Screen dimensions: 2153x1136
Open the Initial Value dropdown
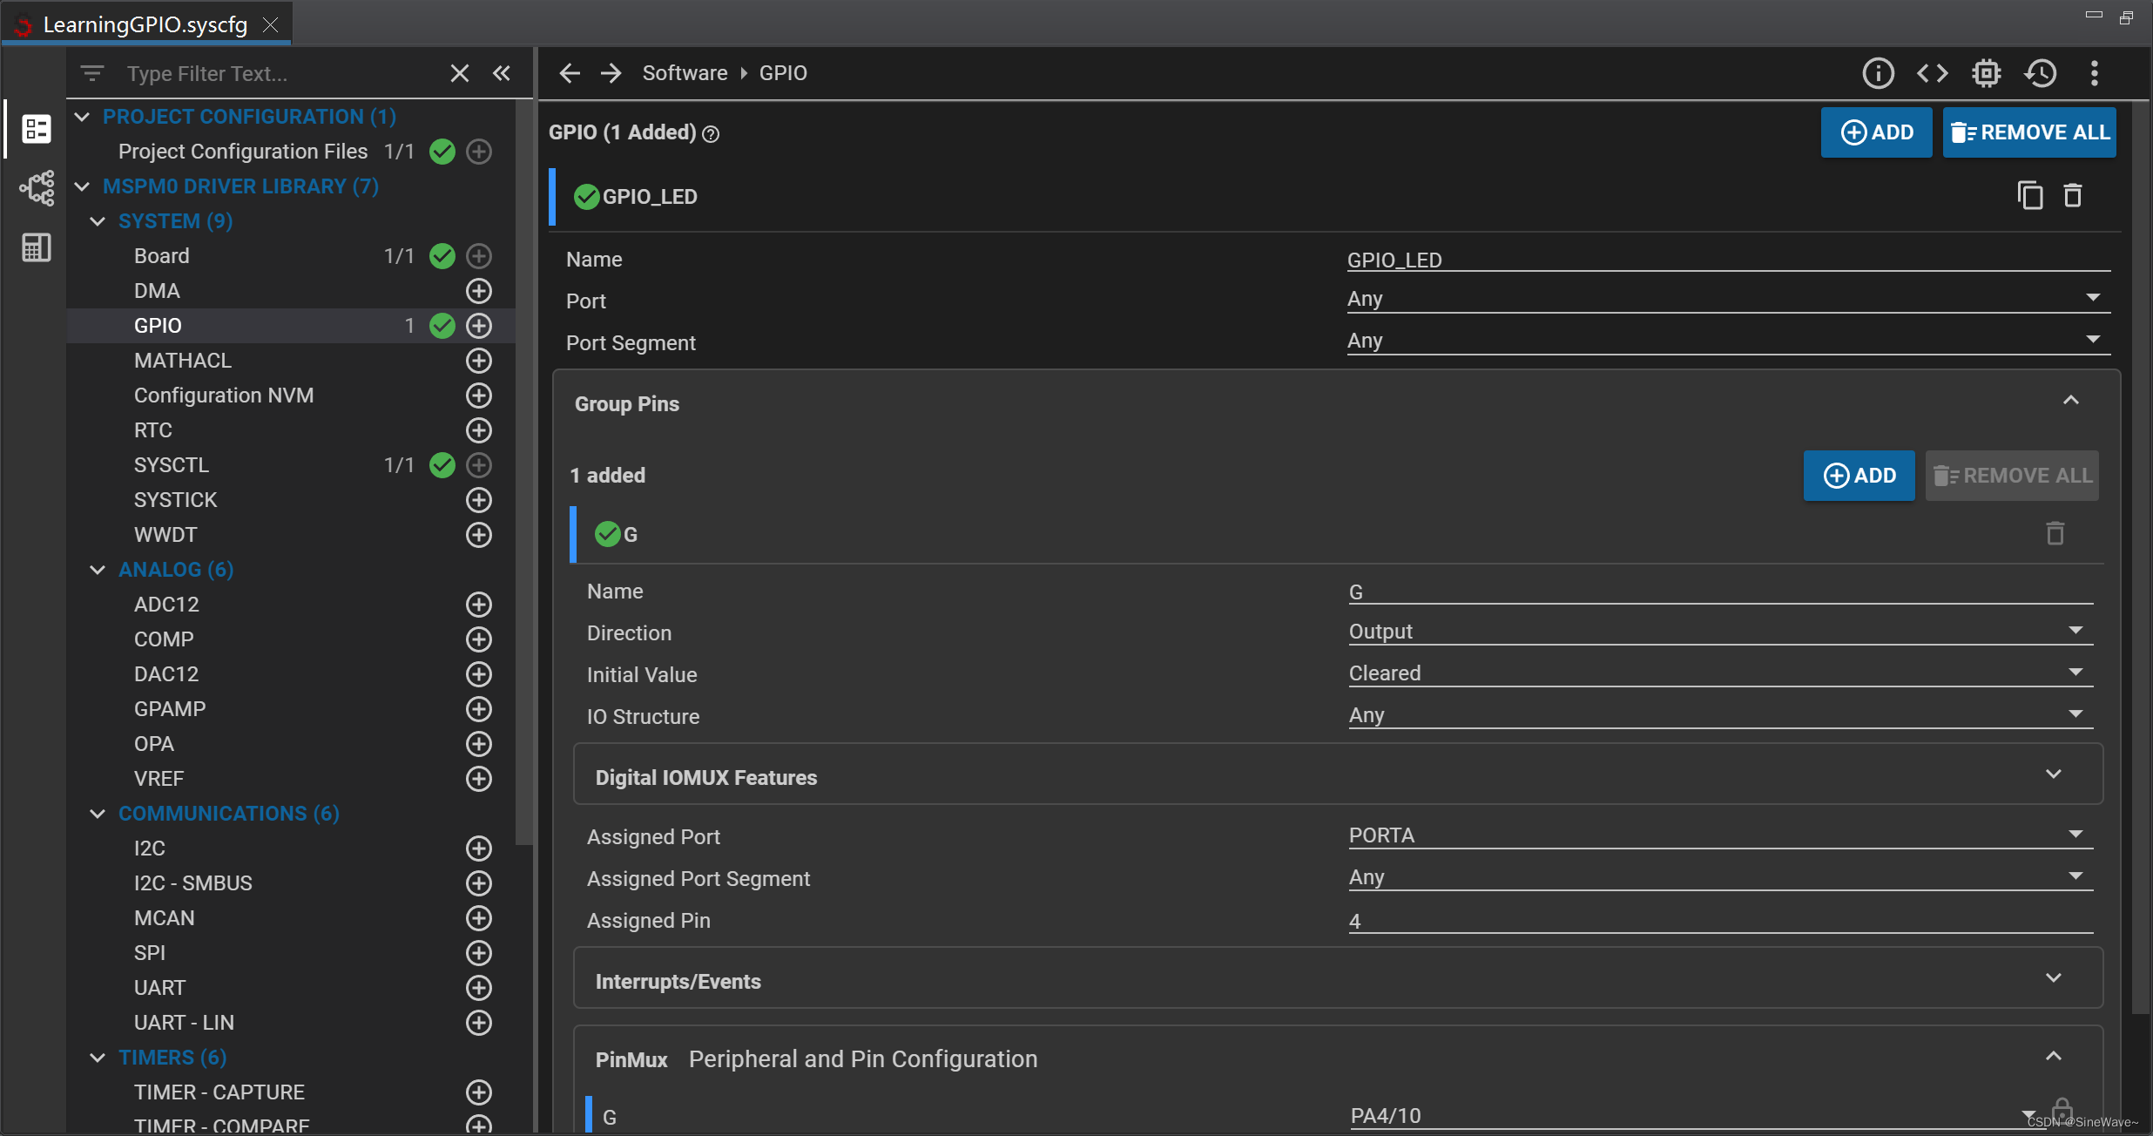tap(1720, 673)
